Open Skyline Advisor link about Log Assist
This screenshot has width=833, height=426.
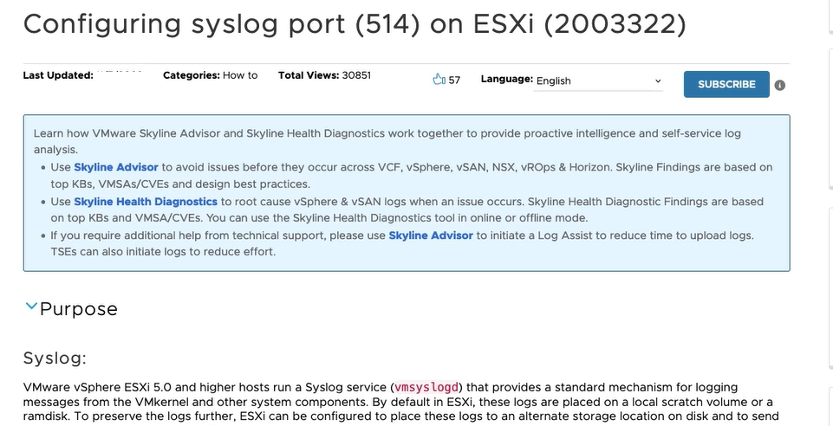tap(431, 235)
